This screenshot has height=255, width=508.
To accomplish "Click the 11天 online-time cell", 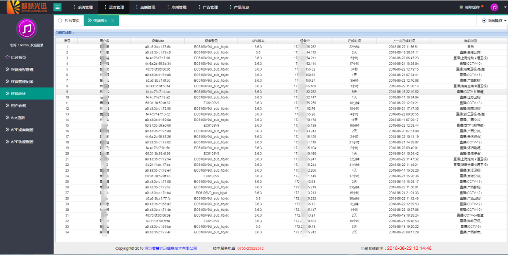I will [354, 120].
